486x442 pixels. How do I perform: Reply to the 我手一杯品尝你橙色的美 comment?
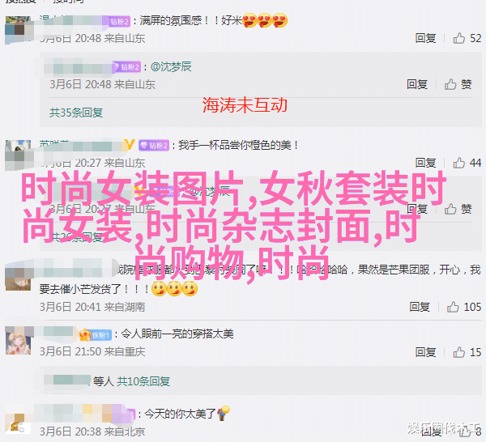(425, 163)
